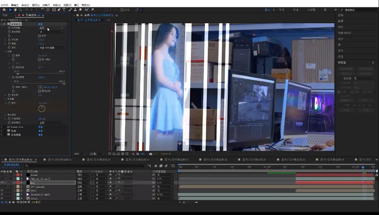Select the Hand tool
The width and height of the screenshot is (379, 215).
pyautogui.click(x=15, y=10)
